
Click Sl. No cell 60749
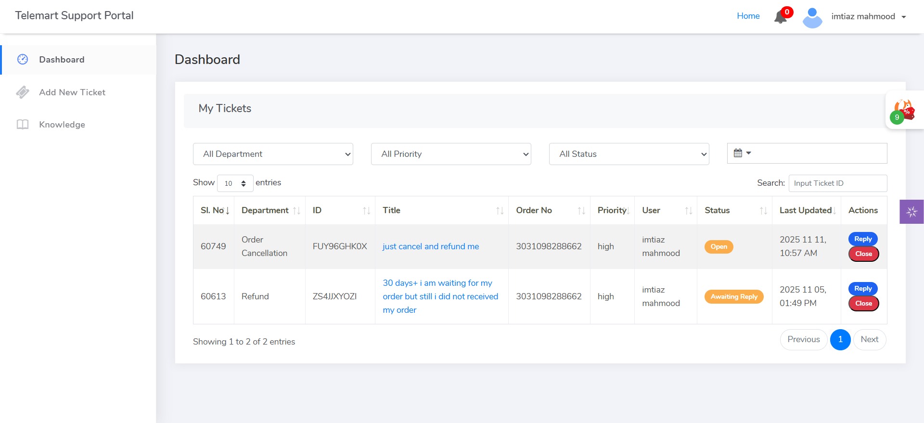tap(213, 246)
